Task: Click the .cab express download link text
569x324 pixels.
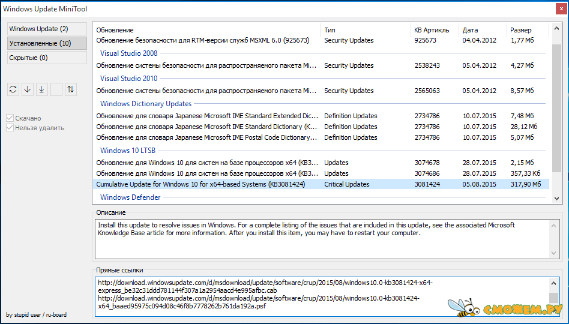Action: [x=265, y=287]
